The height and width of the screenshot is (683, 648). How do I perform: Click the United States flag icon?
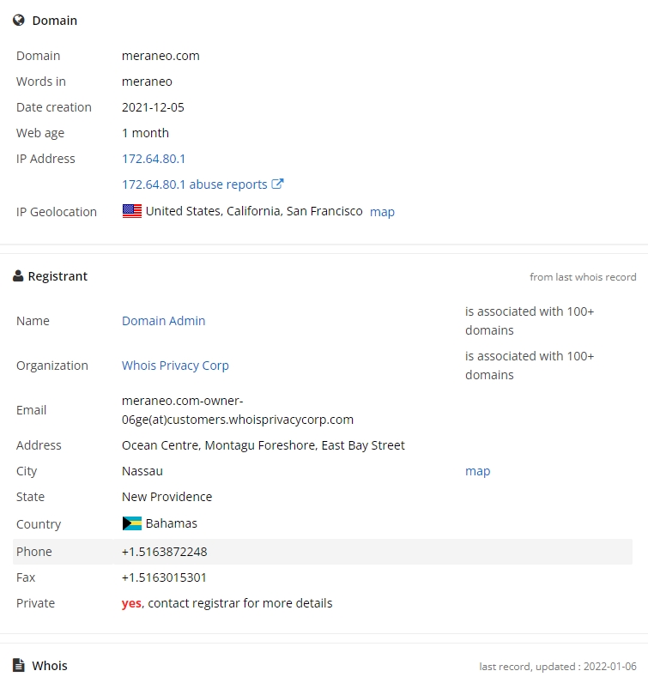coord(132,211)
